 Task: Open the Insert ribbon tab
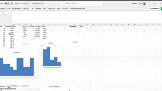point(8,8)
